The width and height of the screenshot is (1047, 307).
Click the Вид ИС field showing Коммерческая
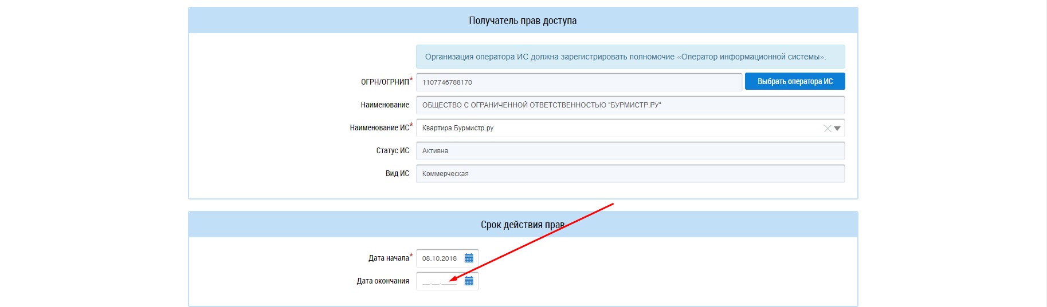tap(630, 174)
